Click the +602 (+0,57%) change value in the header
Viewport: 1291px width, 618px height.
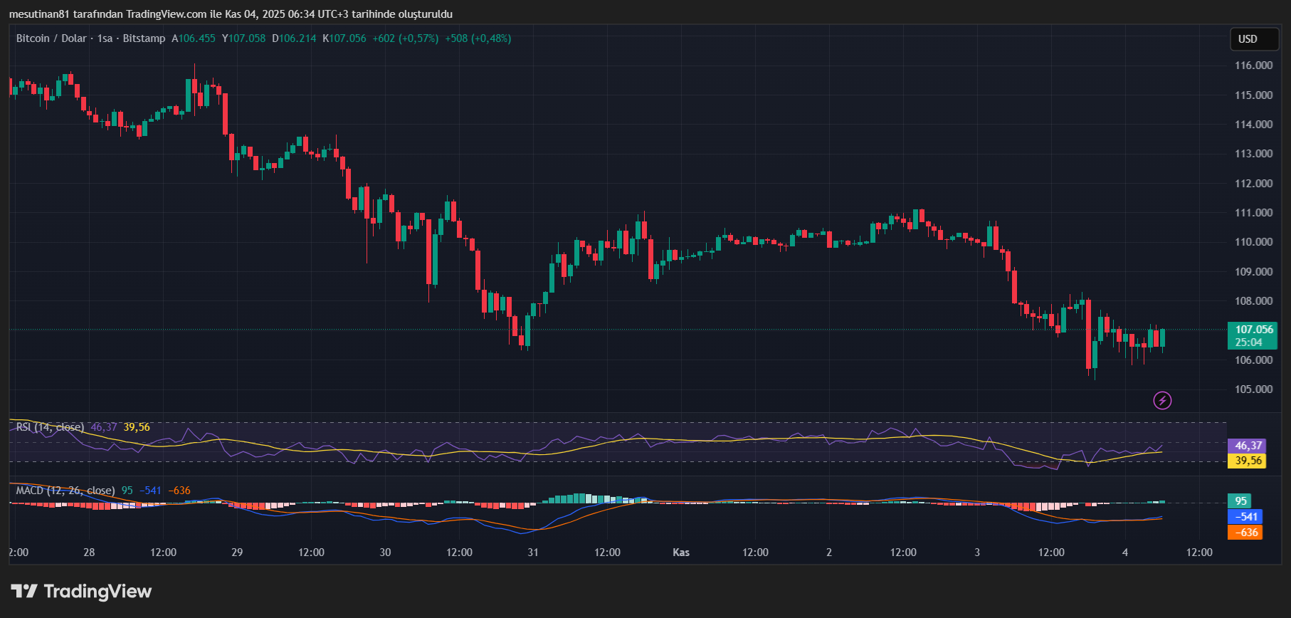click(x=405, y=38)
